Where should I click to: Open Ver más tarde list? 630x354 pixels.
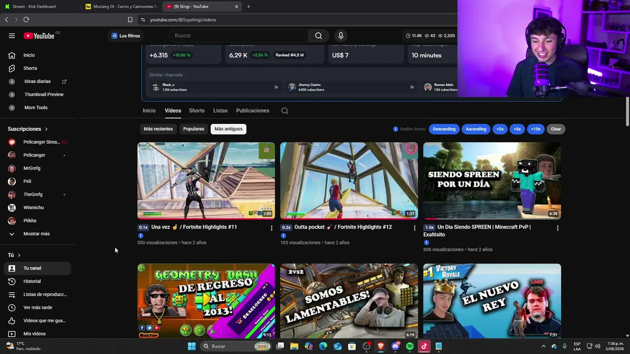(38, 307)
